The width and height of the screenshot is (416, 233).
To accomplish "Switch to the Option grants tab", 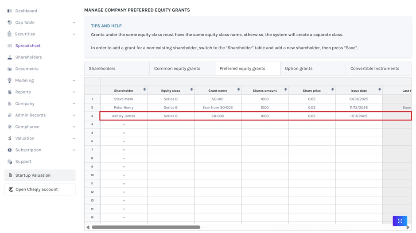I will point(299,69).
